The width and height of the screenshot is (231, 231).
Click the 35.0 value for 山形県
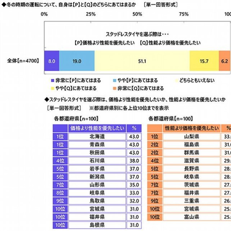134,185
